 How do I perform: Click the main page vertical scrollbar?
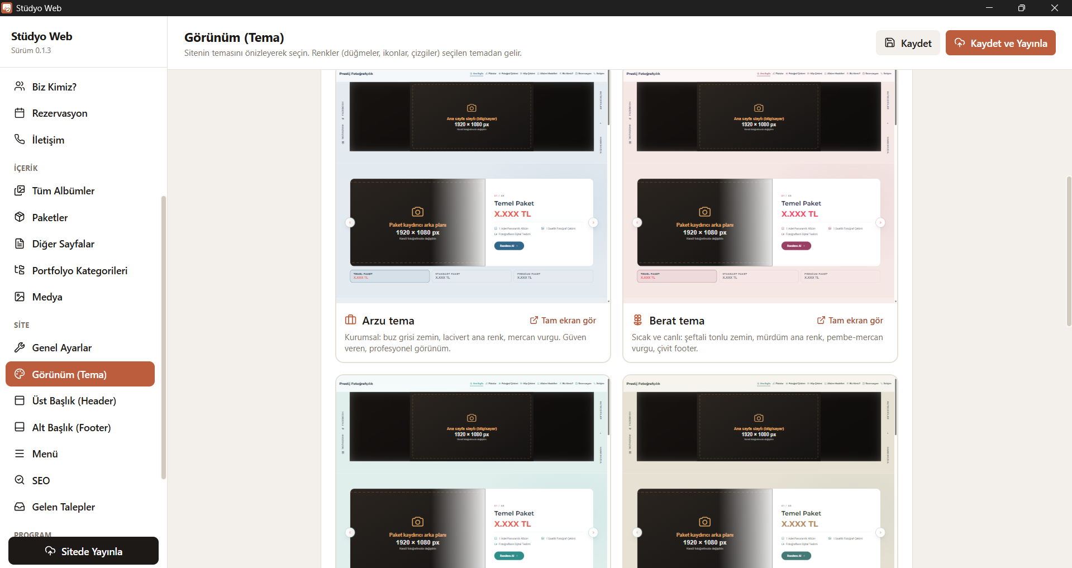(1069, 251)
